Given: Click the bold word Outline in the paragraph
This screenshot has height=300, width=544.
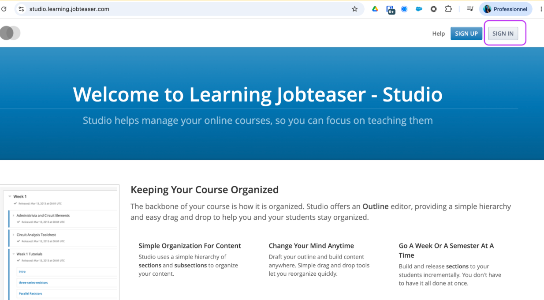Looking at the screenshot, I should point(375,206).
